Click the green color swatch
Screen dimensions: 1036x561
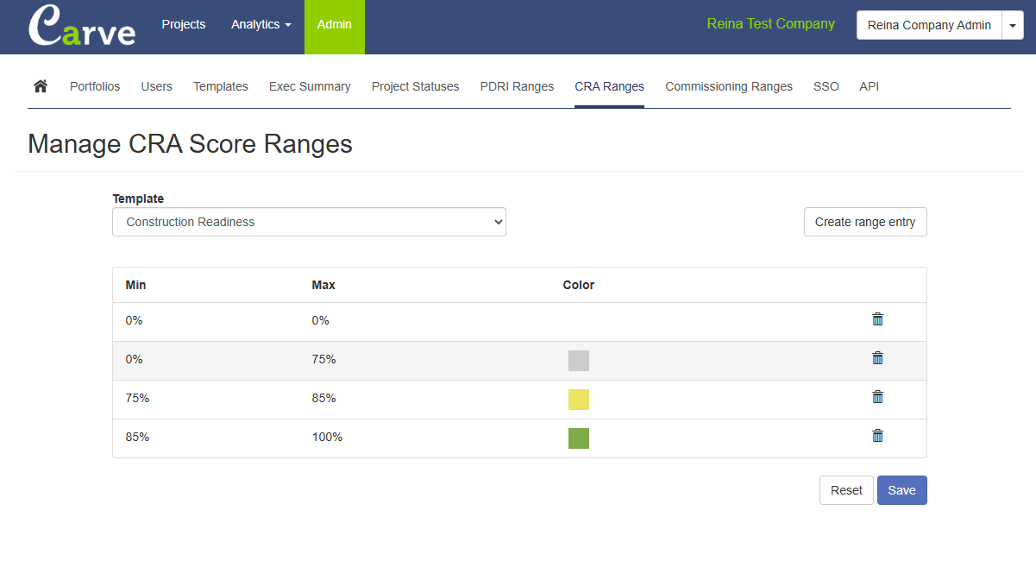[x=578, y=438]
